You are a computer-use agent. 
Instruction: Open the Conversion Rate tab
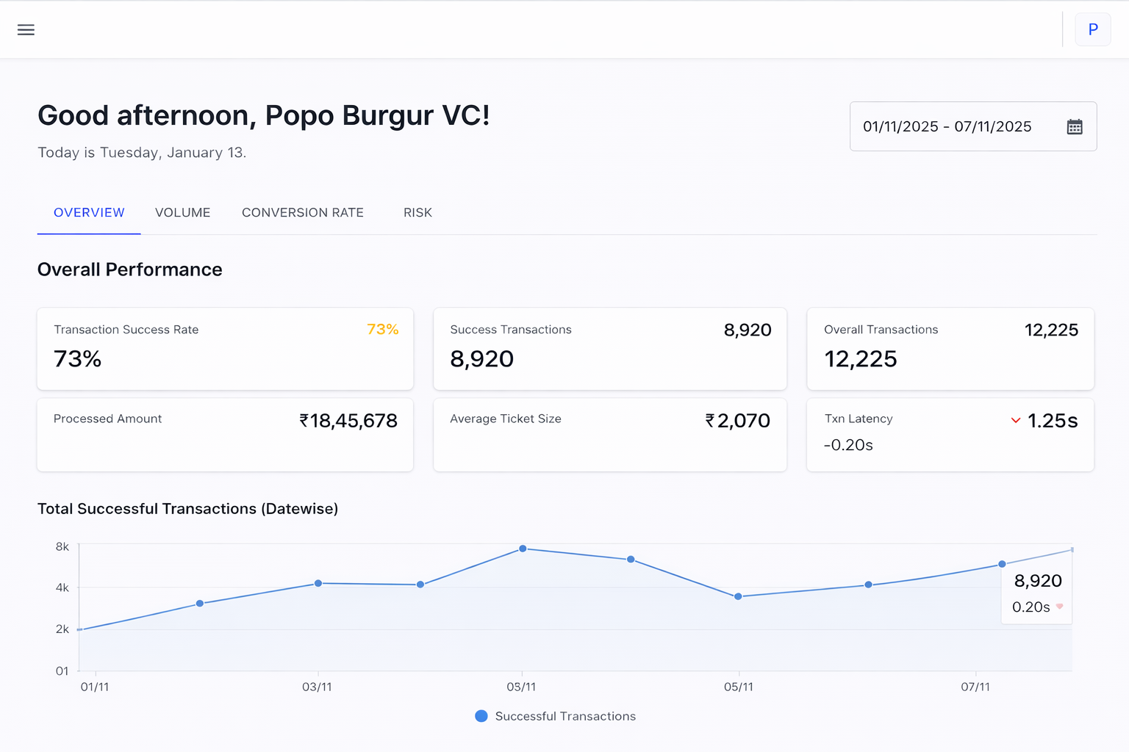pyautogui.click(x=303, y=212)
